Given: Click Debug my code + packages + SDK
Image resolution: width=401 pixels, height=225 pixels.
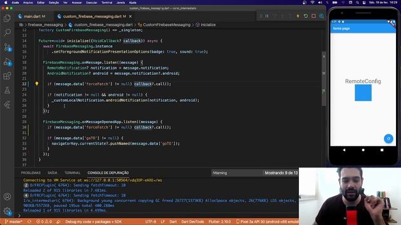Looking at the screenshot, I should pos(93,222).
